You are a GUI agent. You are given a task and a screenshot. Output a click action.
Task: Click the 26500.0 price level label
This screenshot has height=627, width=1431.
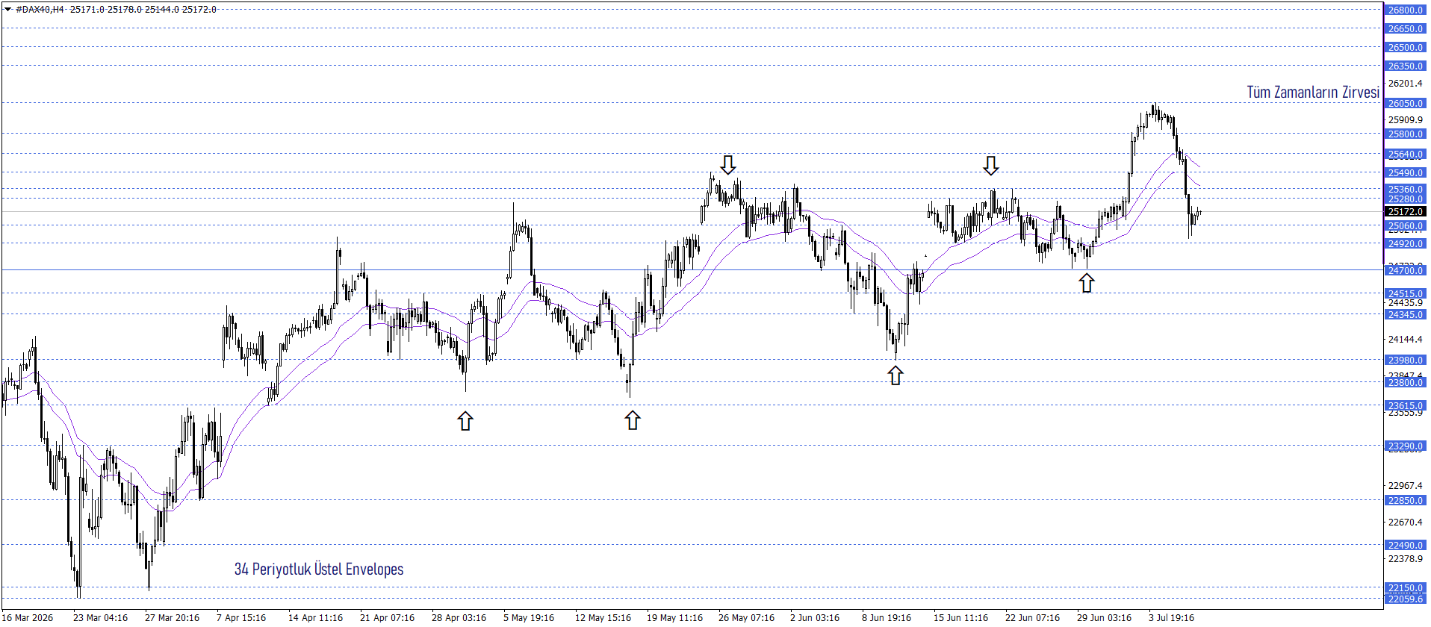[x=1405, y=48]
